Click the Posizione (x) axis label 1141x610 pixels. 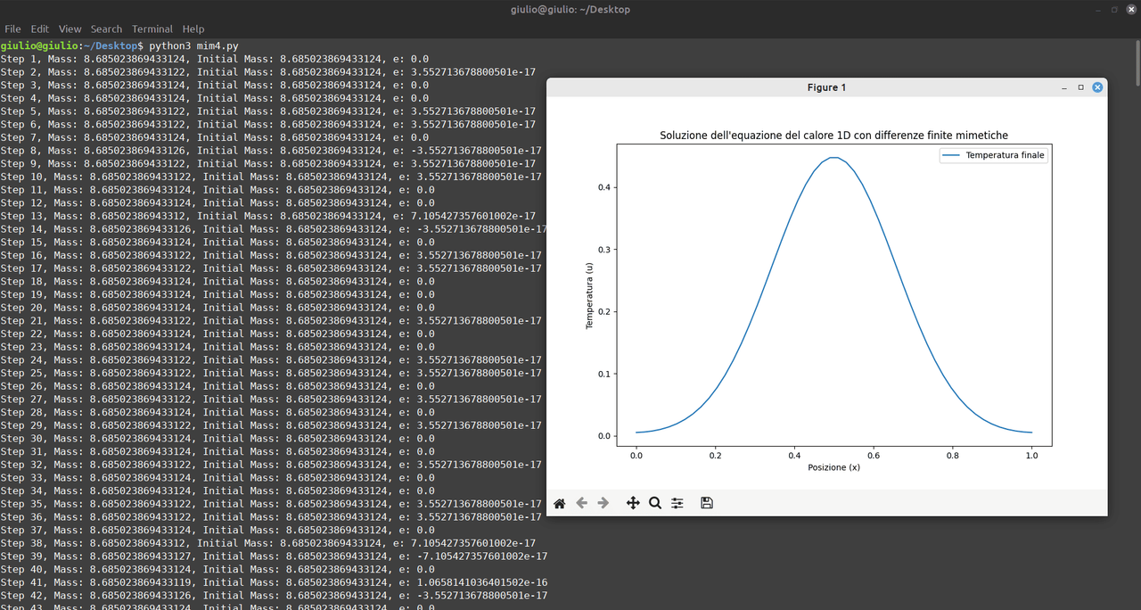pos(833,467)
